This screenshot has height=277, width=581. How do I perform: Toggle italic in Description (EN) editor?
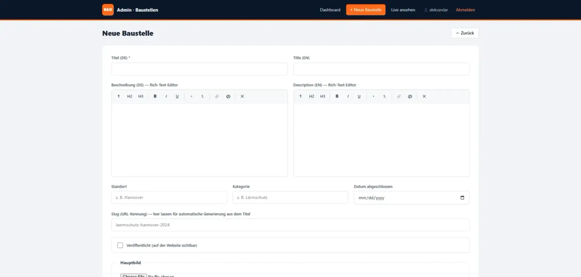[x=348, y=97]
